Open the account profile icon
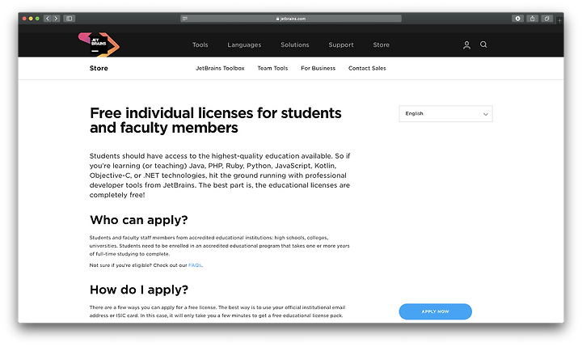The height and width of the screenshot is (347, 582). click(466, 45)
